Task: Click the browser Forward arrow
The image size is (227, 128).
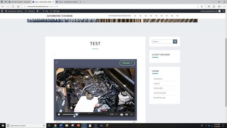Action: (8, 6)
